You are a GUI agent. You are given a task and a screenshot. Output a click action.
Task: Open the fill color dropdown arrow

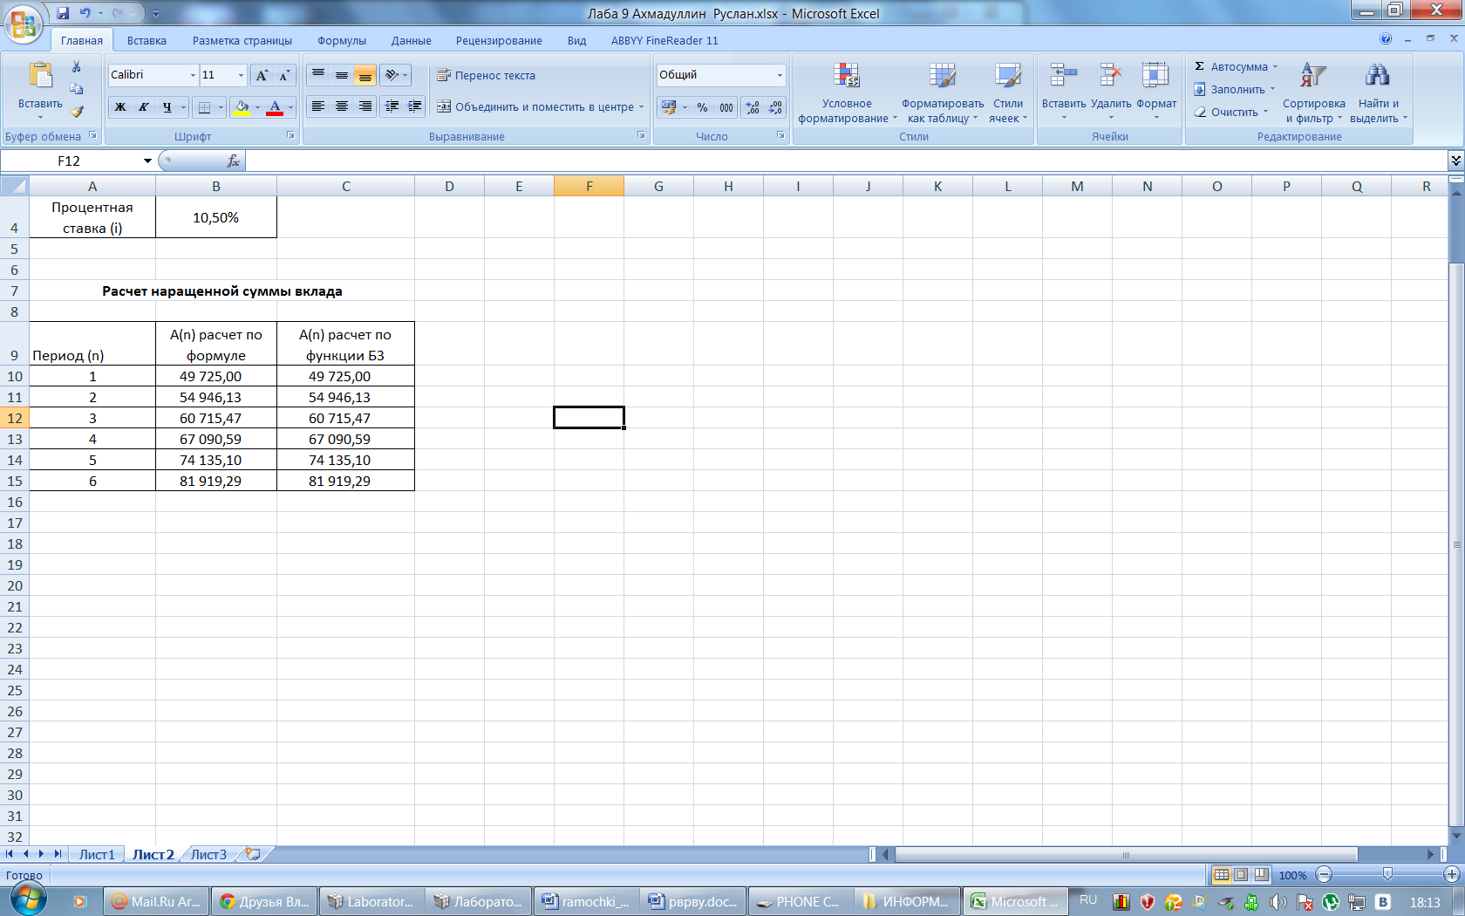click(x=257, y=107)
